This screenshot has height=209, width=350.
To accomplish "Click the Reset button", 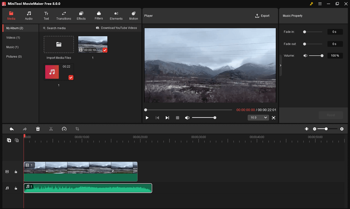I will (331, 115).
